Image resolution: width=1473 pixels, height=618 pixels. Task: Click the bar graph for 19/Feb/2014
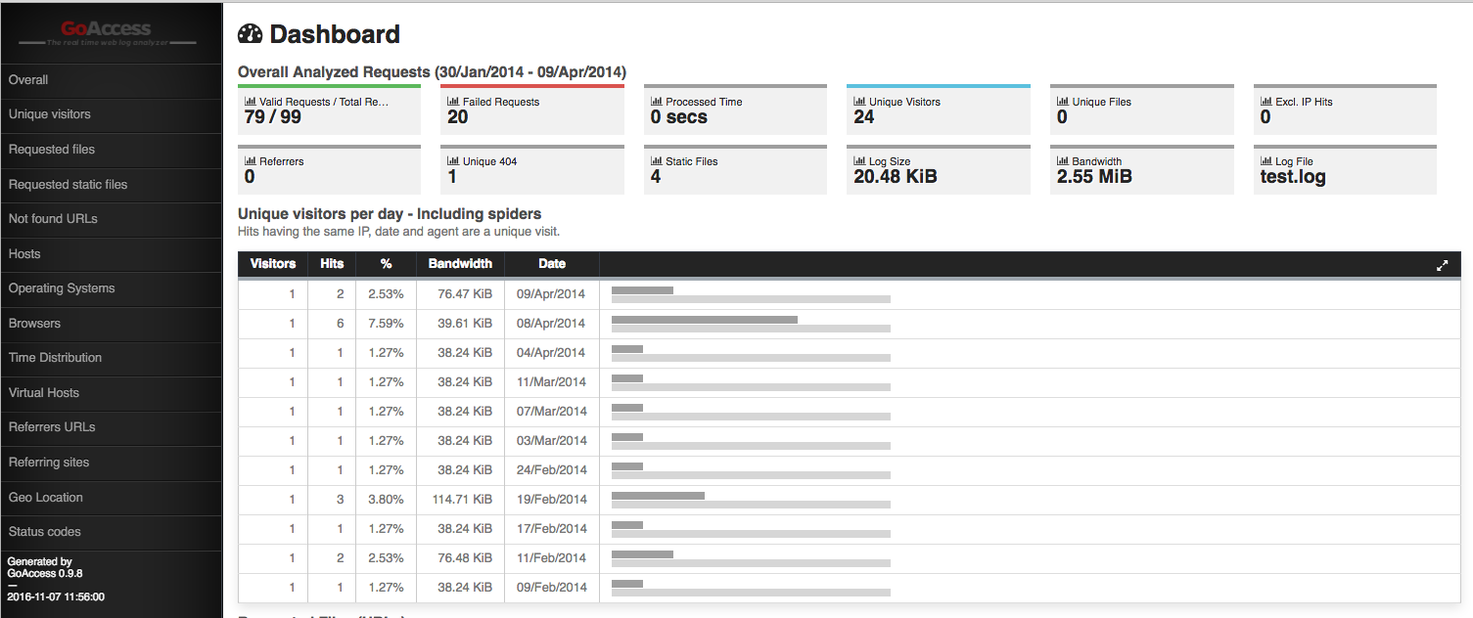click(x=751, y=500)
